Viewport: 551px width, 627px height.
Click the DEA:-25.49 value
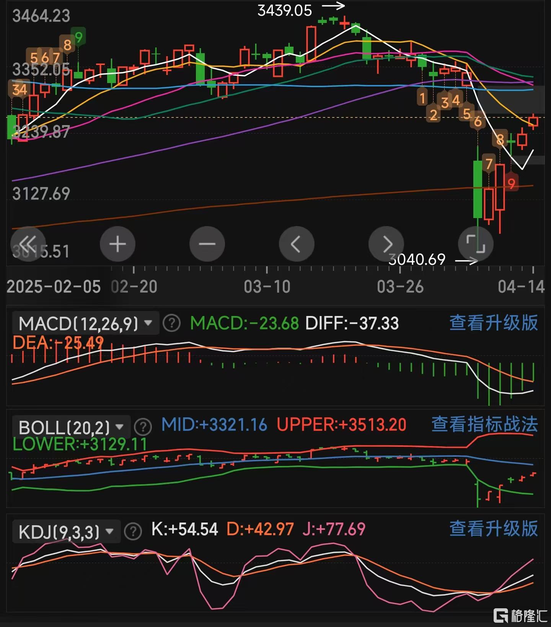click(x=58, y=343)
